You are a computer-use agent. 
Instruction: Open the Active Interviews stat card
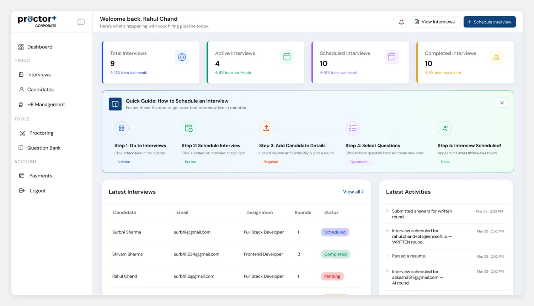pos(255,63)
